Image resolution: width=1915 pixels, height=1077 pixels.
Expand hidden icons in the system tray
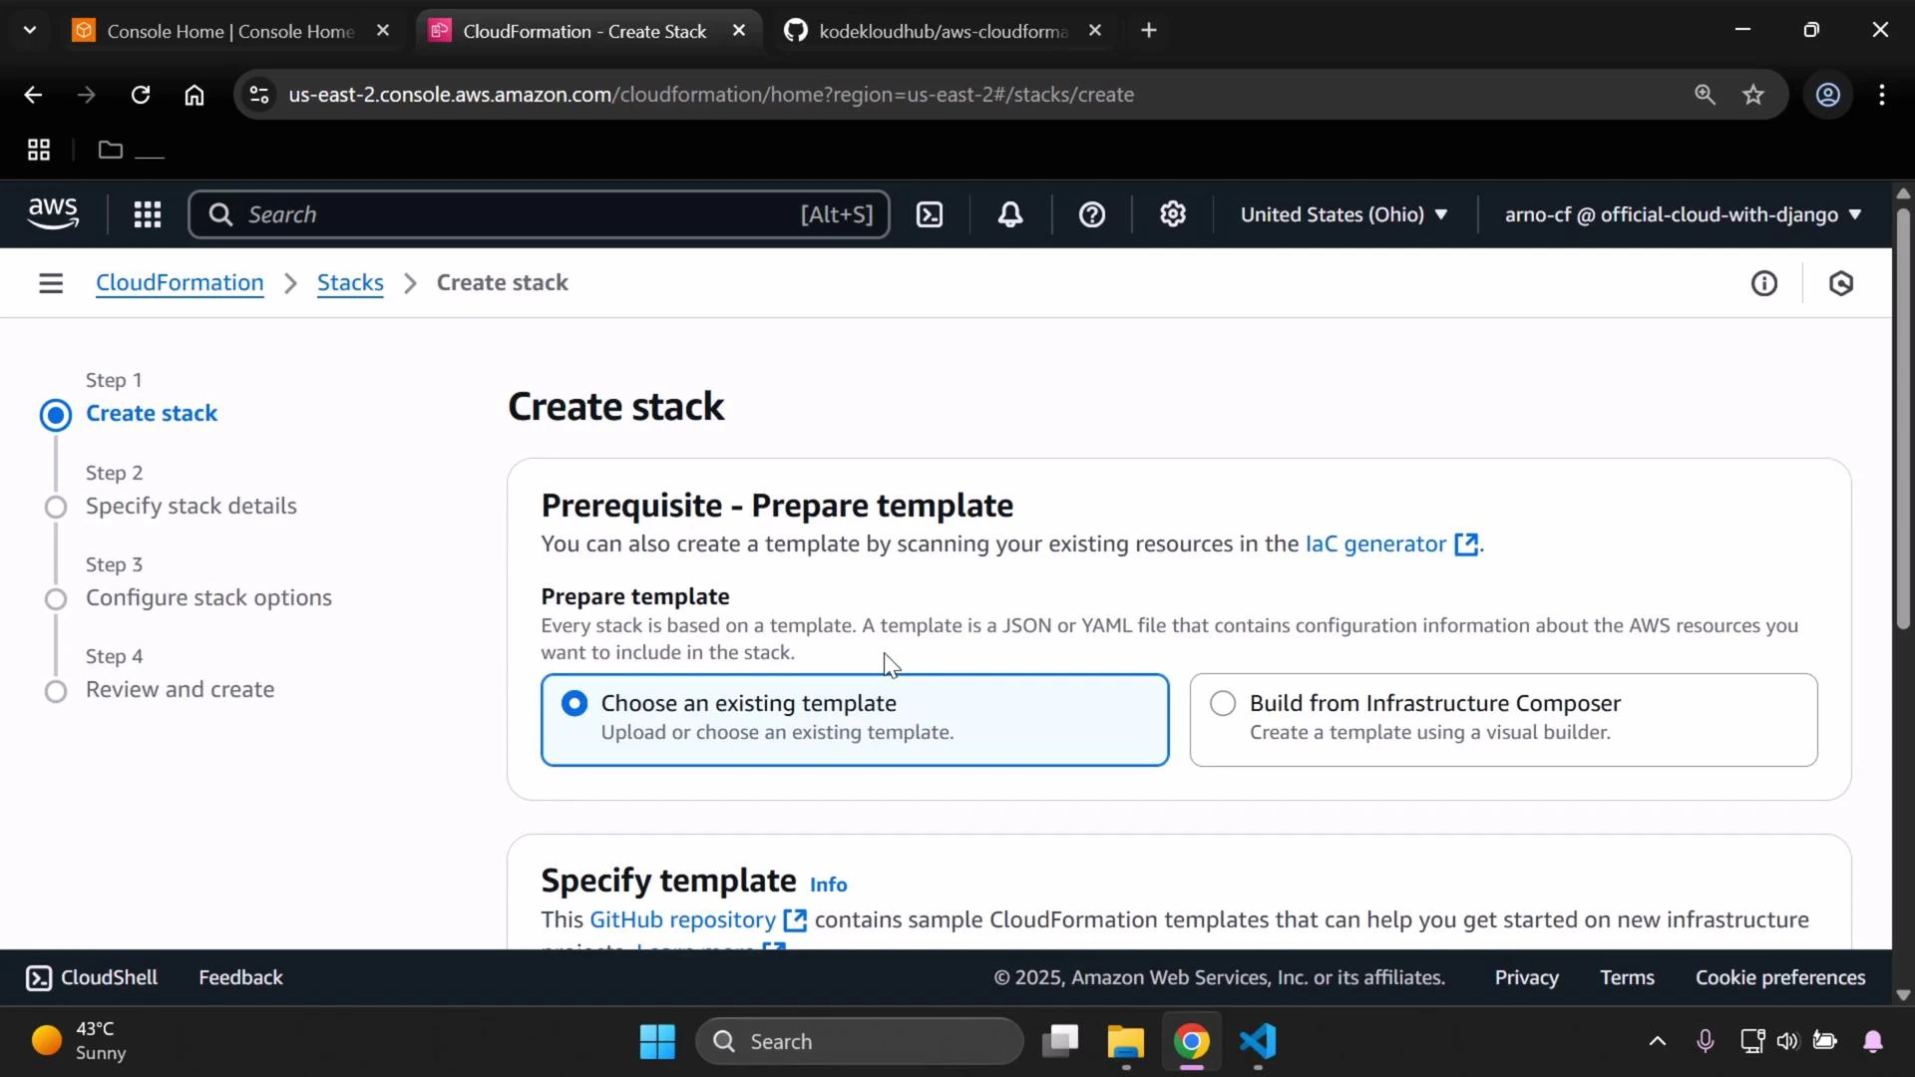point(1656,1040)
